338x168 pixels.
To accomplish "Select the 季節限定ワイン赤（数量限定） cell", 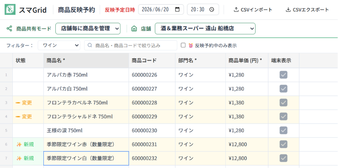I will click(x=86, y=144).
